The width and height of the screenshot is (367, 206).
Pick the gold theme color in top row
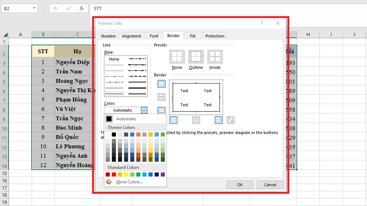150,134
